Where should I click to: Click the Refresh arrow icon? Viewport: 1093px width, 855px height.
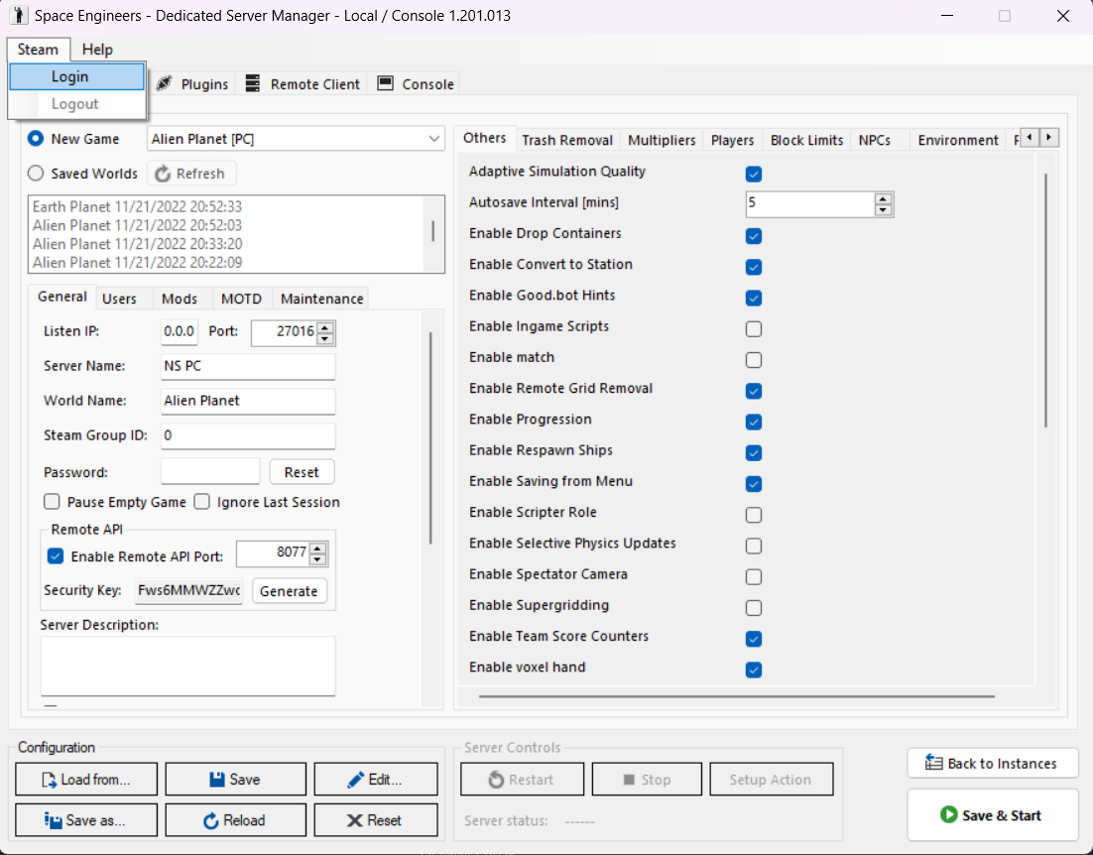pos(163,174)
